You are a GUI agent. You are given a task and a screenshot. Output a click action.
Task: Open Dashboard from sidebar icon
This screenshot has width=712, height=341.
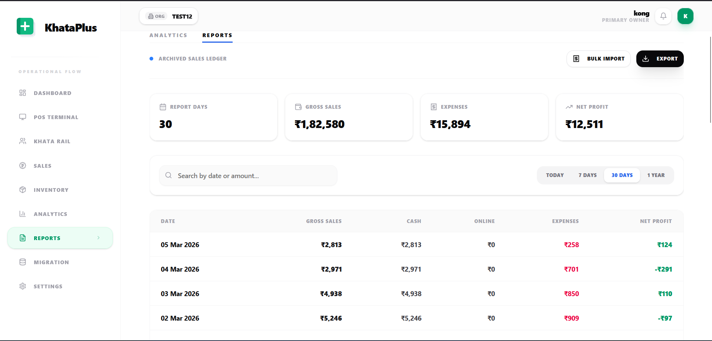[23, 93]
